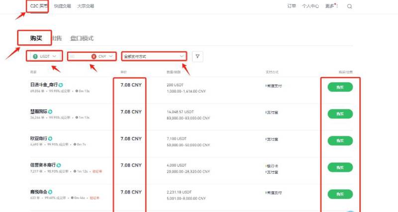Click verified badge beside 鑫悦商会
Screen dimensions: 398x212
pyautogui.click(x=50, y=192)
